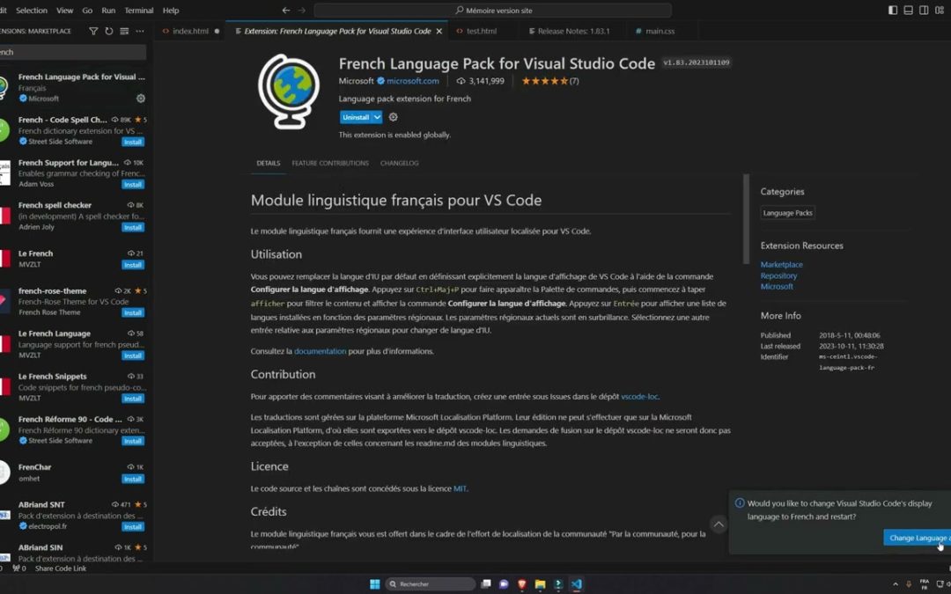The height and width of the screenshot is (594, 951).
Task: Click the details page vertical scrollbar
Action: click(x=746, y=219)
